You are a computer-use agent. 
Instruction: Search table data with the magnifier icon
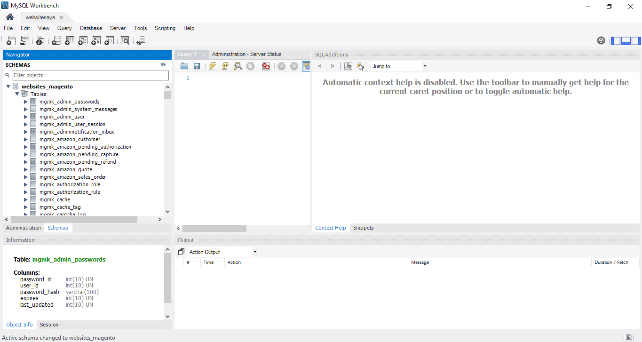125,40
